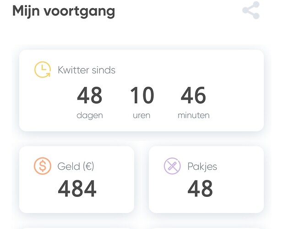The width and height of the screenshot is (283, 229).
Task: Tap the 484 money saved value
Action: pos(77,189)
